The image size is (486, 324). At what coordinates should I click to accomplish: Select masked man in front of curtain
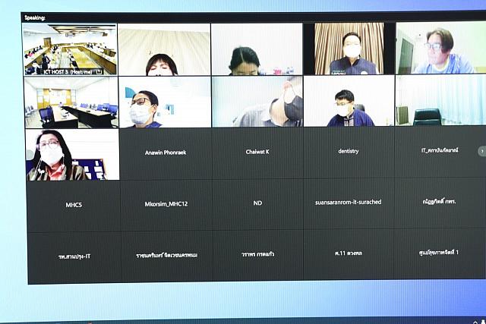pos(350,49)
